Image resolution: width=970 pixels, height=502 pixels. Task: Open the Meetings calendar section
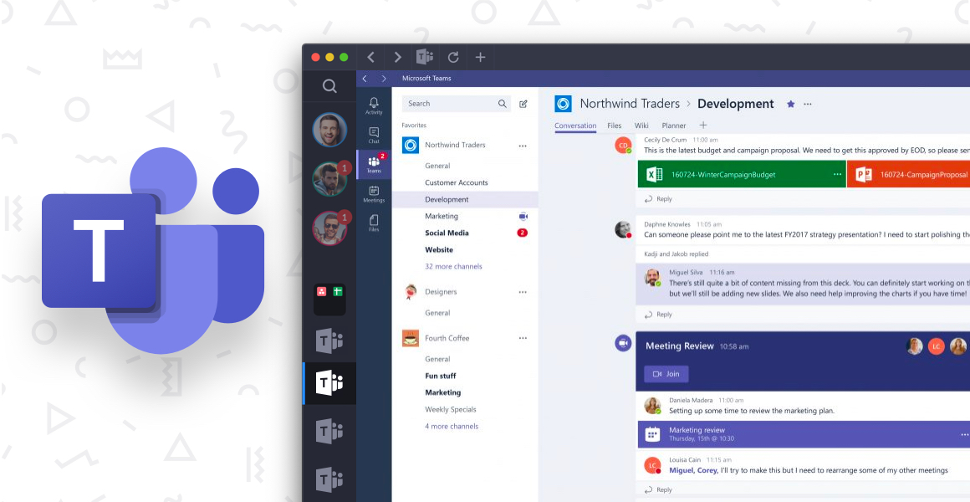[374, 194]
